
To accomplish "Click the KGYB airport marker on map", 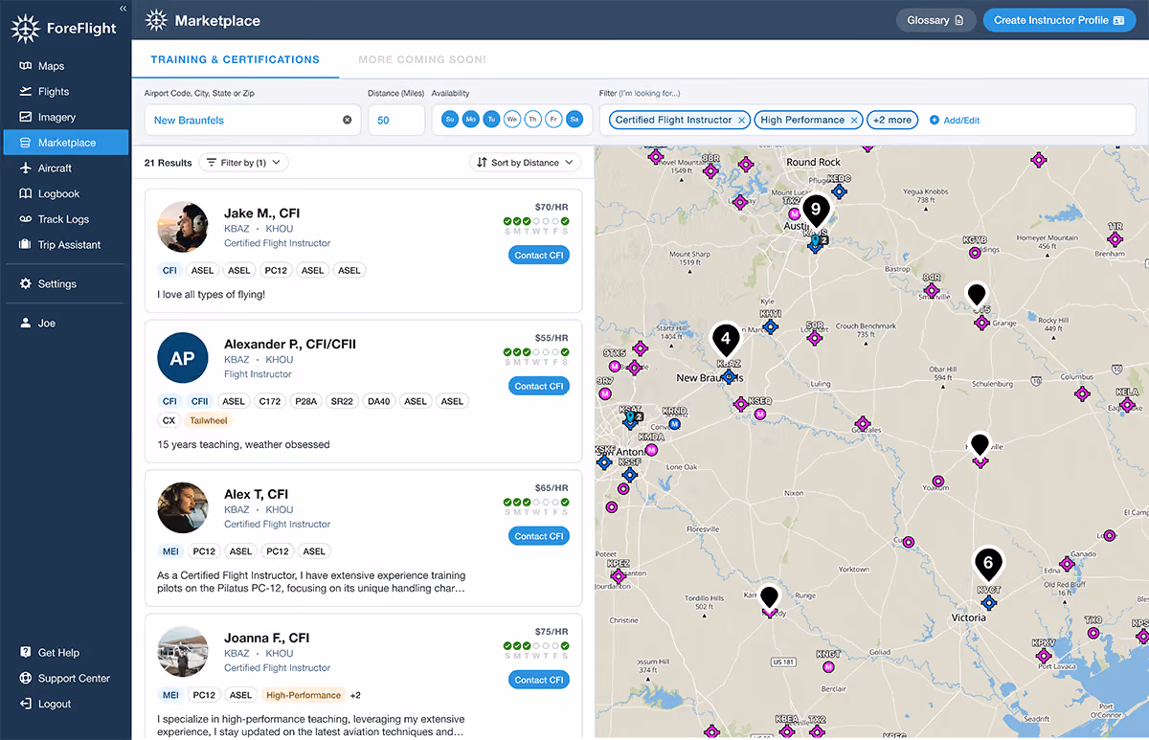I will click(x=976, y=253).
